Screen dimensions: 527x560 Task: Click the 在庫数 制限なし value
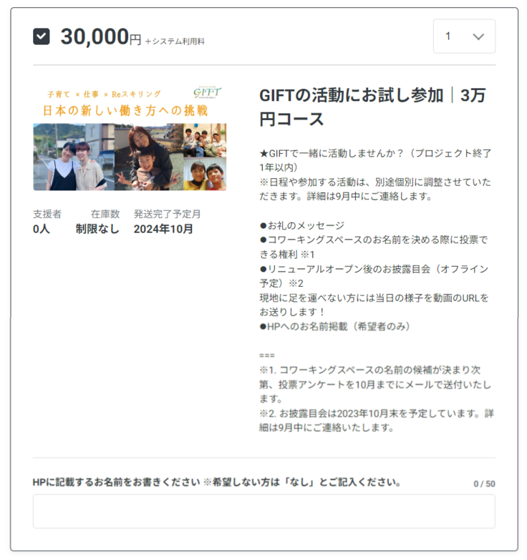click(97, 222)
